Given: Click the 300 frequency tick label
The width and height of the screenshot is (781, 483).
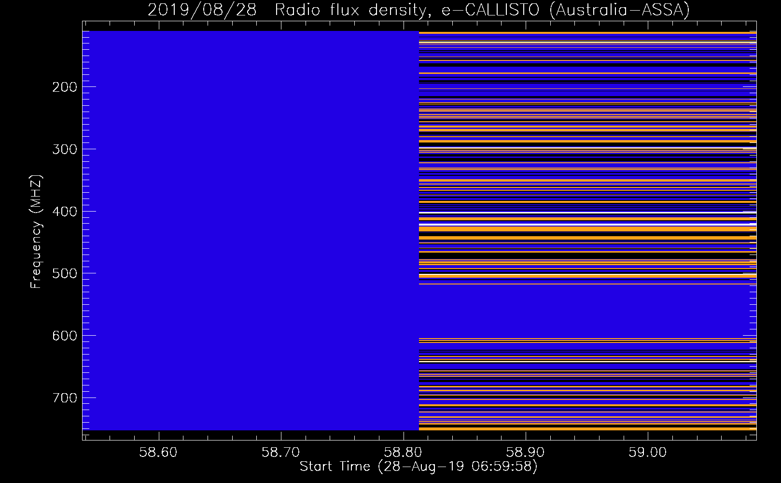Looking at the screenshot, I should [x=65, y=149].
